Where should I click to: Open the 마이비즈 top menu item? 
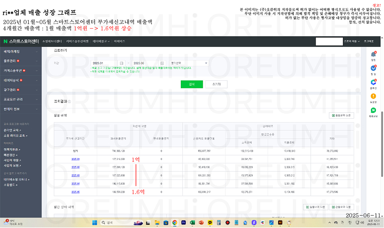(119, 41)
